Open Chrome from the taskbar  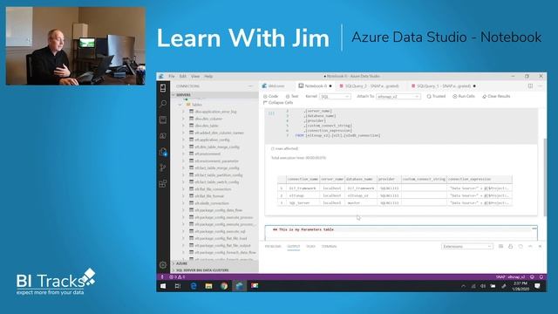(x=224, y=286)
